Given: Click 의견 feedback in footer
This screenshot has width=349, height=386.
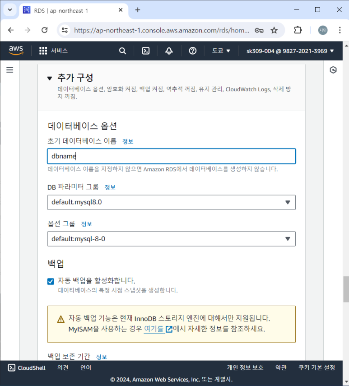Looking at the screenshot, I should (62, 368).
